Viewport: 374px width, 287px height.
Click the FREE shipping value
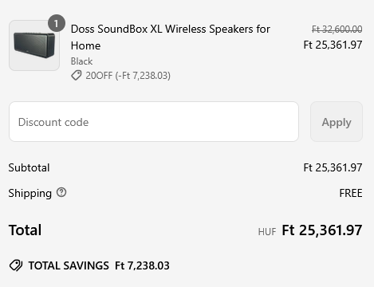click(351, 193)
